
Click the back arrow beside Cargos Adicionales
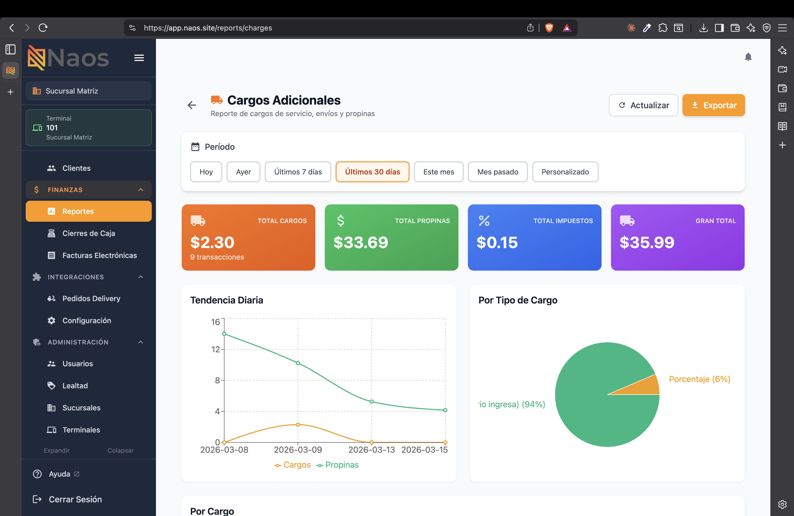(x=191, y=105)
